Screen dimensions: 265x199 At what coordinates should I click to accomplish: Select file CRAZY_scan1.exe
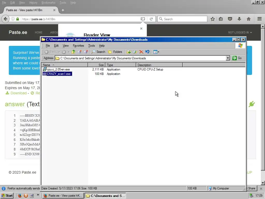[x=59, y=74]
